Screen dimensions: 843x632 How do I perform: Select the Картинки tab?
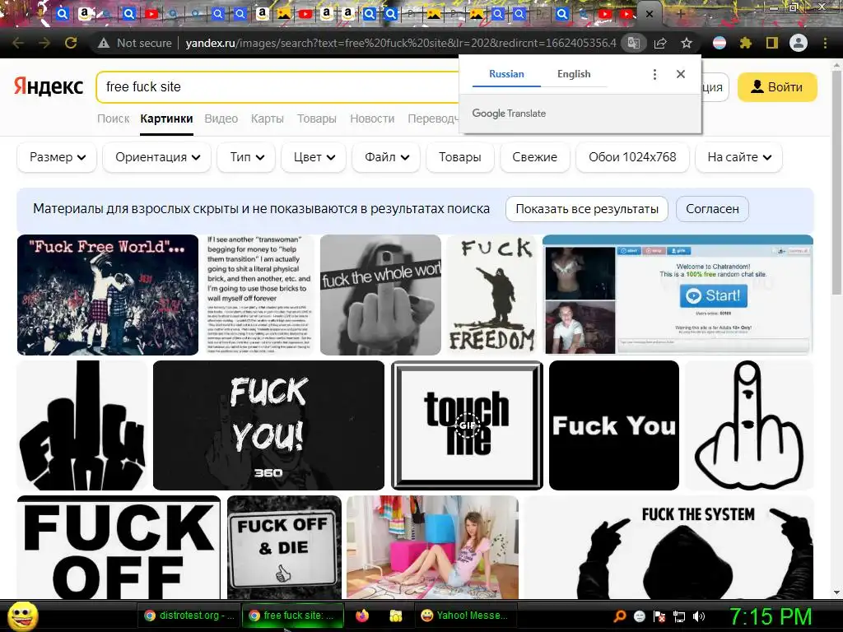166,118
